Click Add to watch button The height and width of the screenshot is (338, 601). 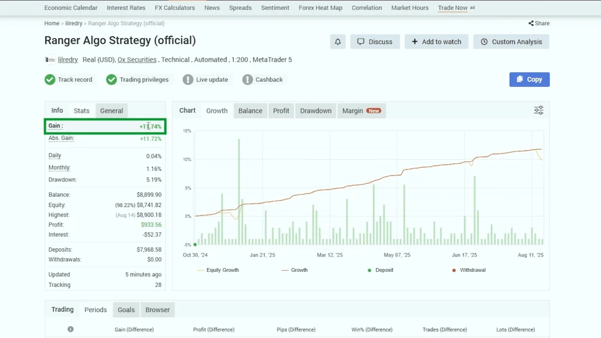pyautogui.click(x=436, y=42)
